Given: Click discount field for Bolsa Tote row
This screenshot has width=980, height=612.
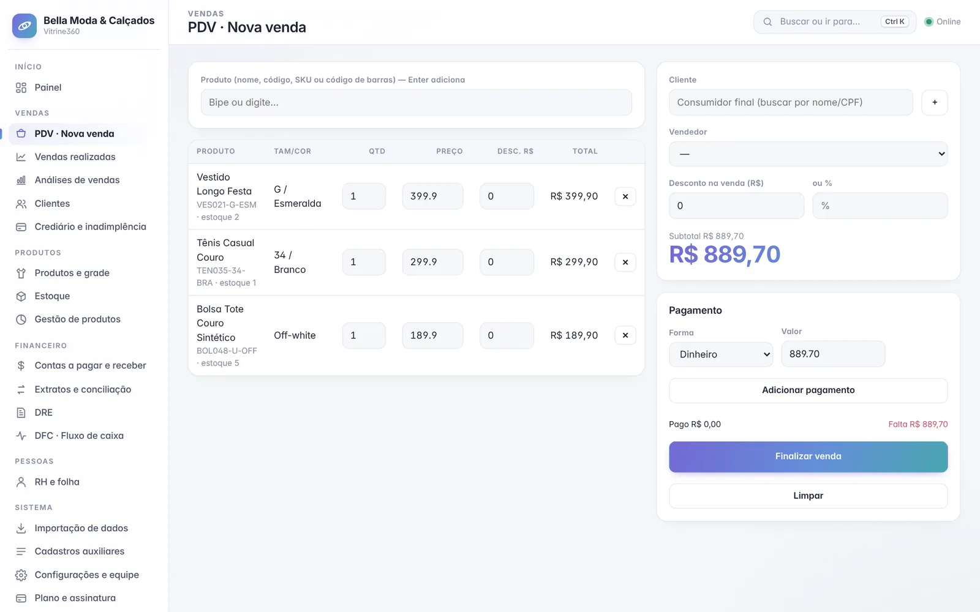Looking at the screenshot, I should tap(507, 335).
